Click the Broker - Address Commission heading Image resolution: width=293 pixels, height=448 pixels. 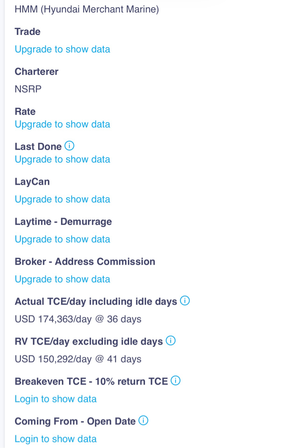[x=85, y=262]
